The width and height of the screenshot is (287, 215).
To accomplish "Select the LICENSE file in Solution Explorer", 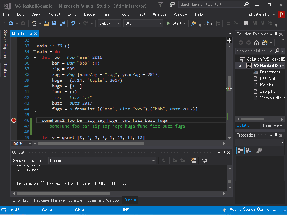I will click(x=268, y=78).
